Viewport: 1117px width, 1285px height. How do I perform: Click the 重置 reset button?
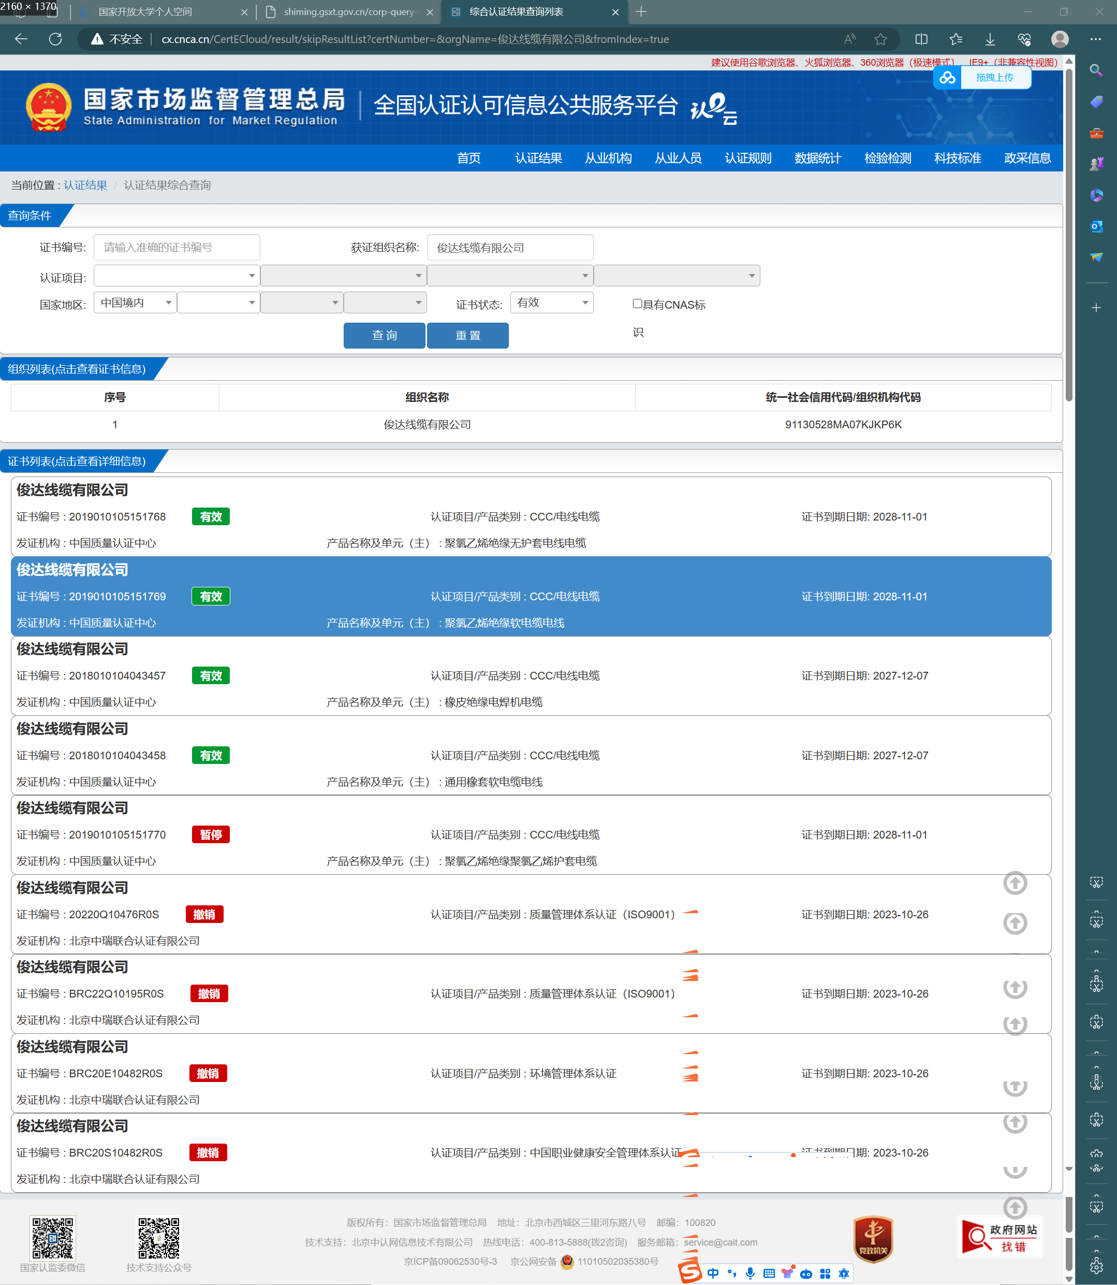[x=467, y=335]
